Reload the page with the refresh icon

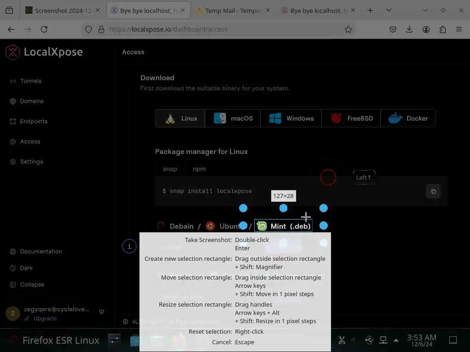44,29
